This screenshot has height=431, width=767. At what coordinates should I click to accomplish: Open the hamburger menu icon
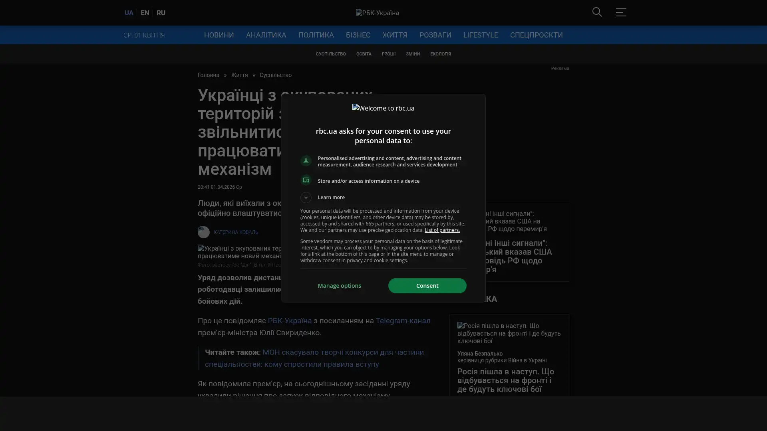pyautogui.click(x=621, y=12)
